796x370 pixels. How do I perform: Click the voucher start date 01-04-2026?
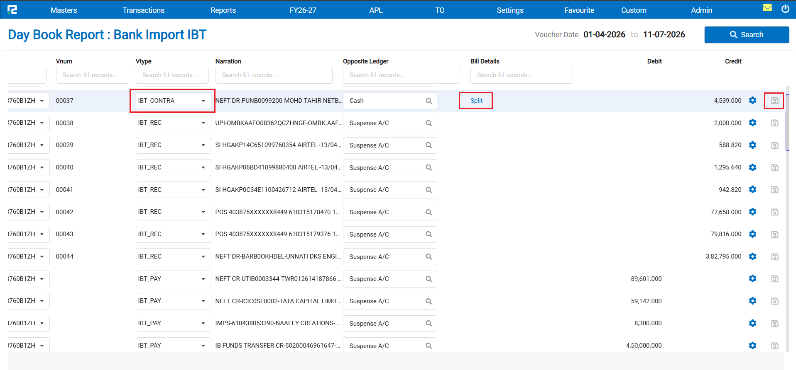tap(604, 35)
